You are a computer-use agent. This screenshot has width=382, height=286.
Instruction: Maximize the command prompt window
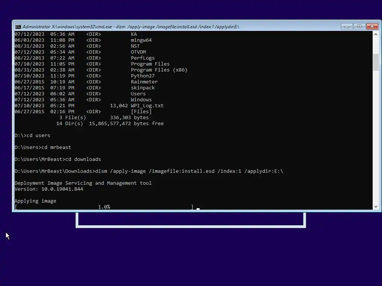[x=359, y=26]
